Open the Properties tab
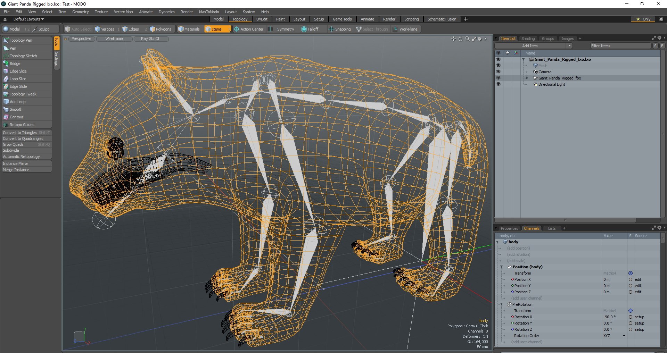This screenshot has width=667, height=353. 509,228
